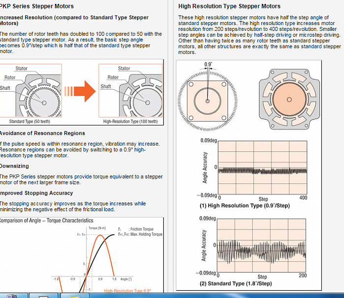Click the 0.9° step angle label above motor

tap(208, 64)
